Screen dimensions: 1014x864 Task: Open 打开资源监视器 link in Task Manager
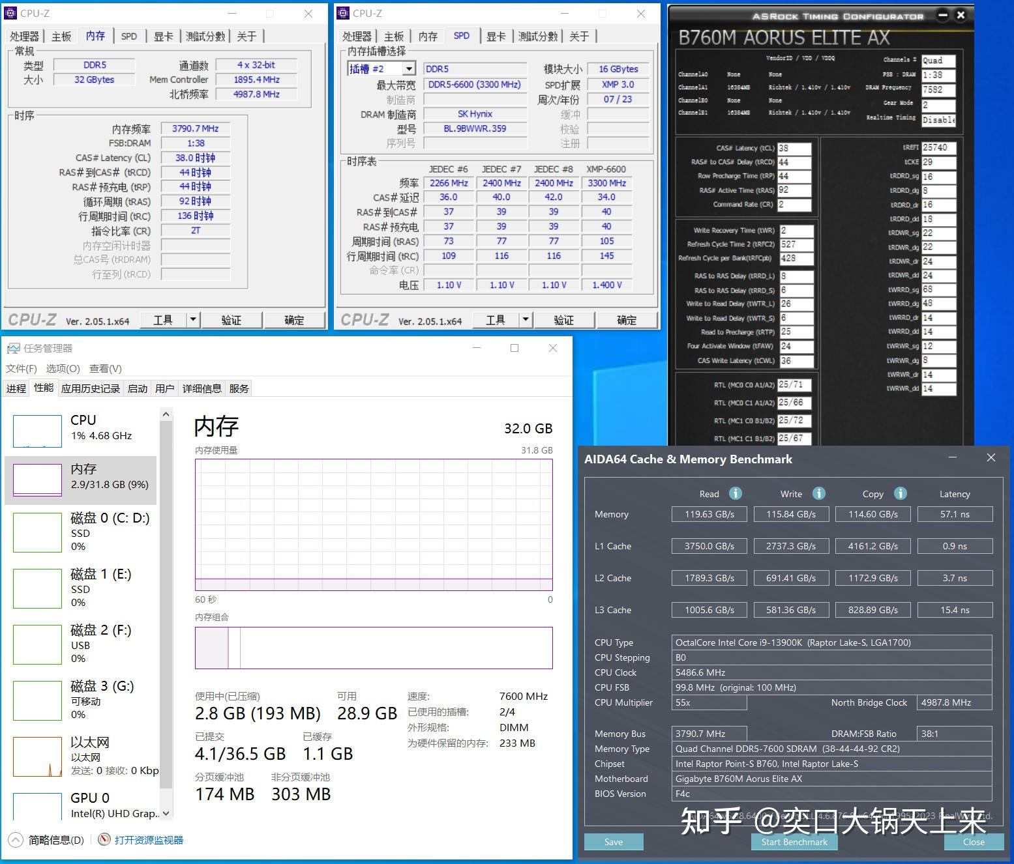tap(149, 840)
